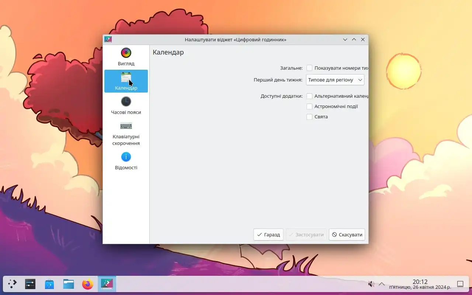Maximize the widget settings window

pos(354,39)
